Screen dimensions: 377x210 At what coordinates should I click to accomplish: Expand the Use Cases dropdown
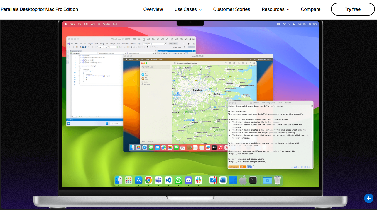coord(188,9)
